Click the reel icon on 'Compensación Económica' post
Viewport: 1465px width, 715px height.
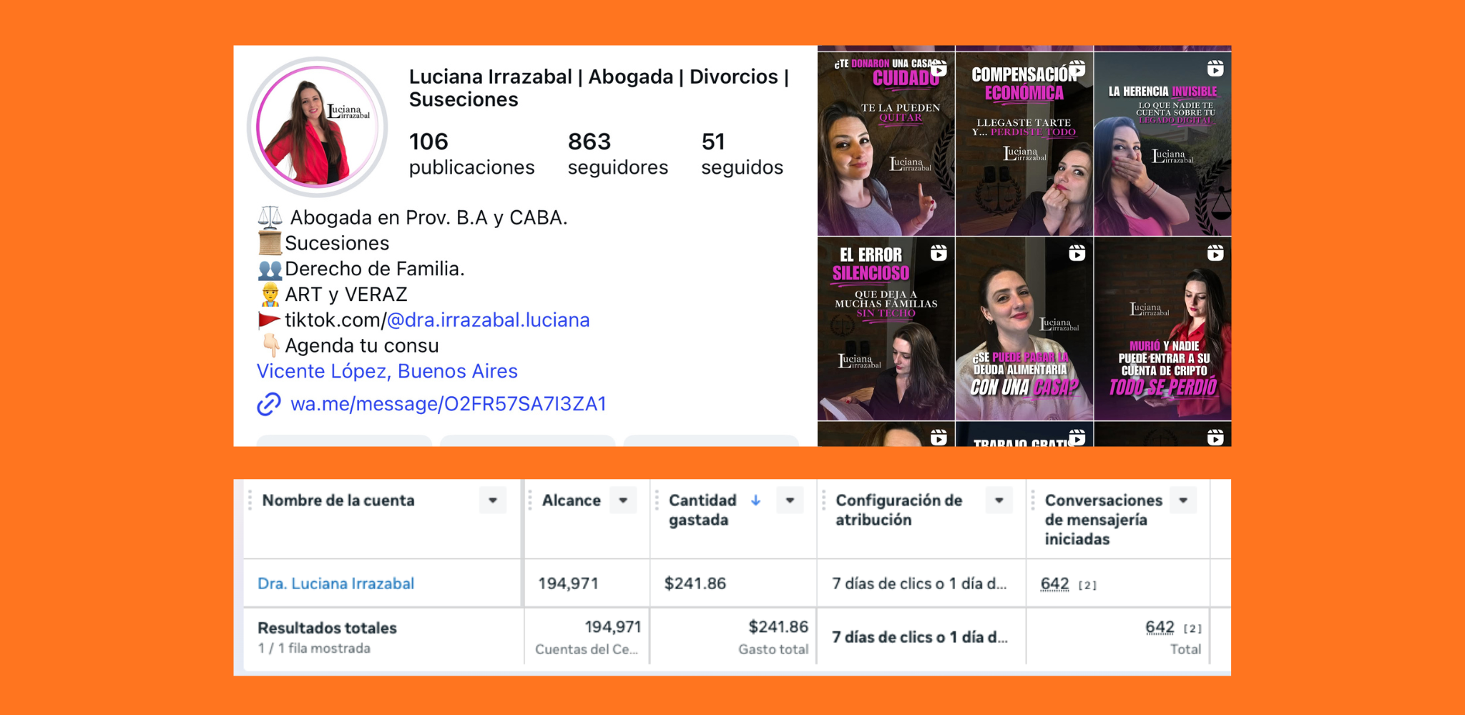(1077, 69)
